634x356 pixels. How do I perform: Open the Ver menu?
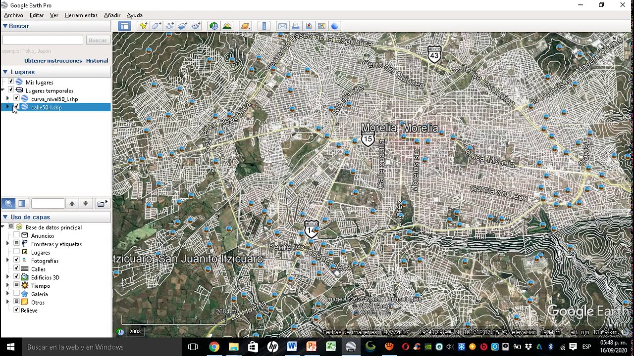(x=54, y=15)
